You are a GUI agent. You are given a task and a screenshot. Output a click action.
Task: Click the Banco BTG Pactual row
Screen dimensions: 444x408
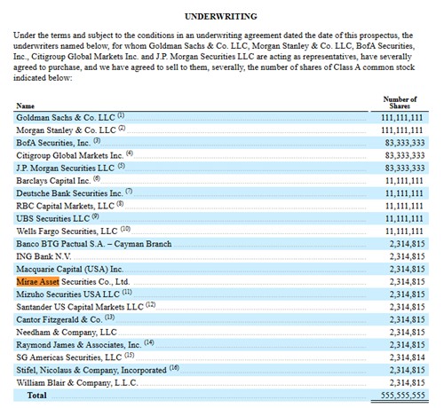[221, 244]
